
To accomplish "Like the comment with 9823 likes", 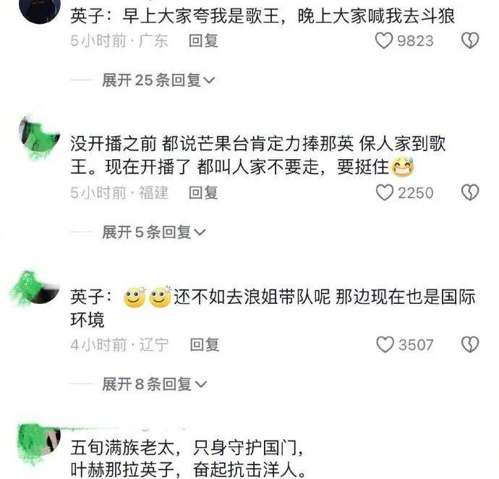I will [x=384, y=41].
